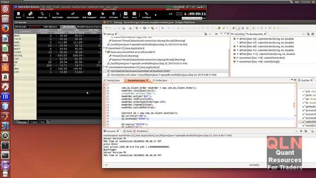Toggle the IBTWS line 91 breakpoint checkbox

pos(235,50)
